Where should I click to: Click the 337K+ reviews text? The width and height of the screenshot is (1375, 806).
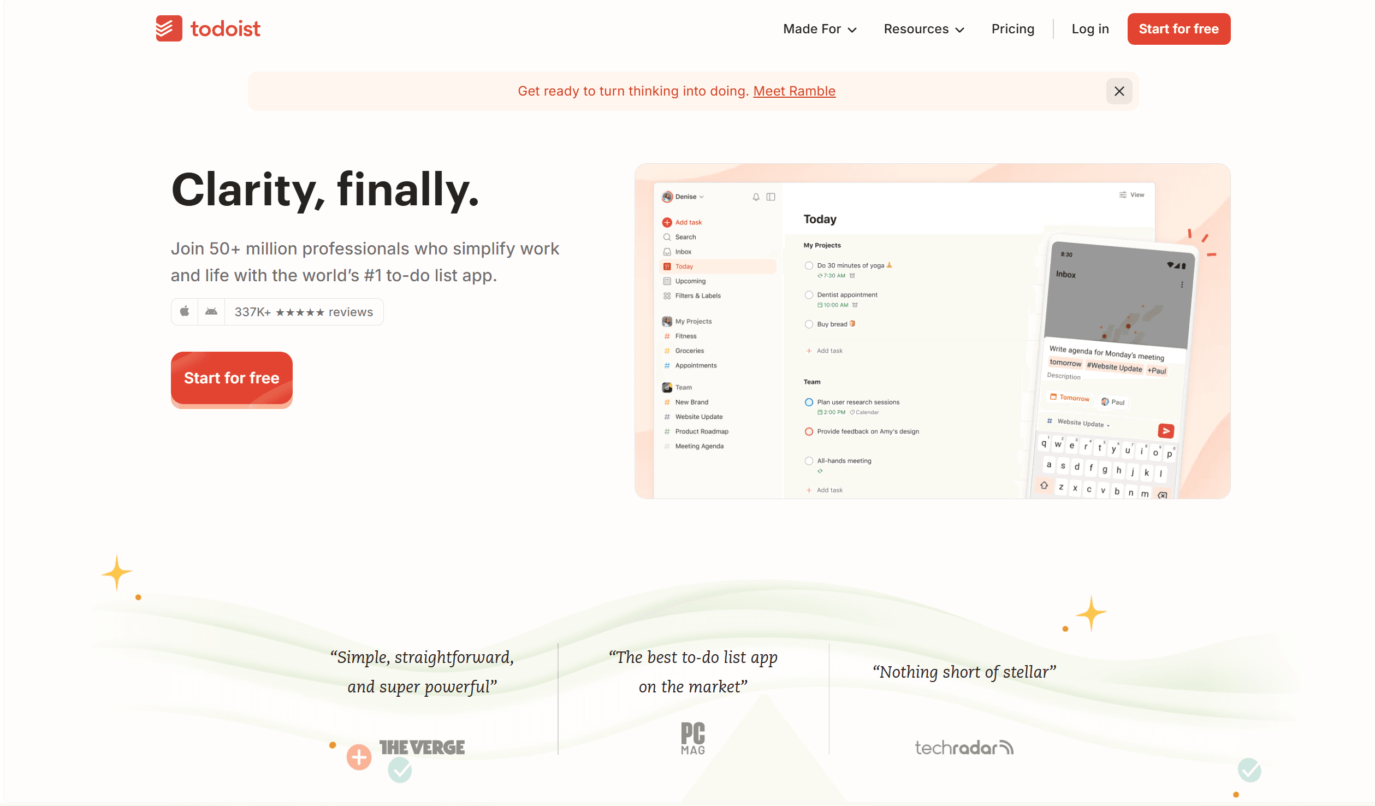(x=304, y=312)
